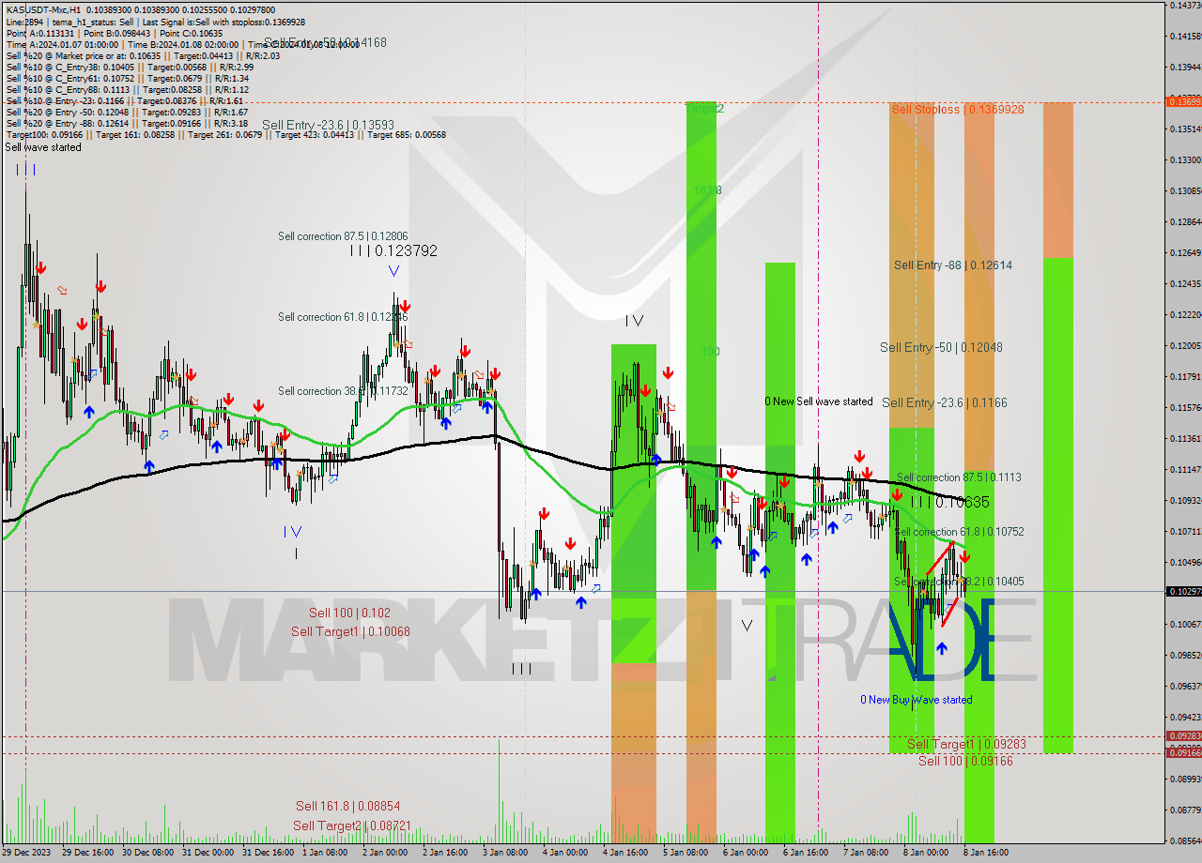The width and height of the screenshot is (1202, 863).
Task: Click Sell correction 87.5 | 0.12806 label
Action: pyautogui.click(x=342, y=236)
